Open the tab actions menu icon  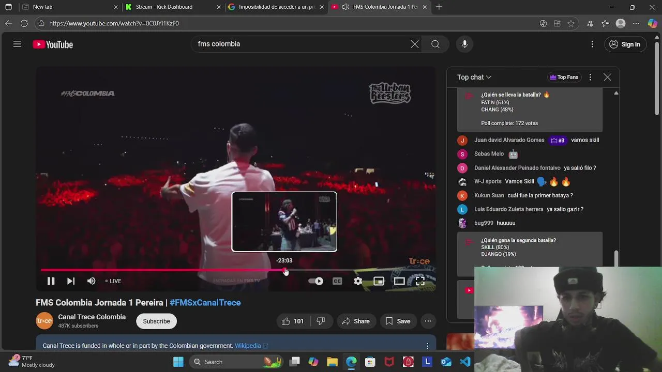pyautogui.click(x=8, y=7)
